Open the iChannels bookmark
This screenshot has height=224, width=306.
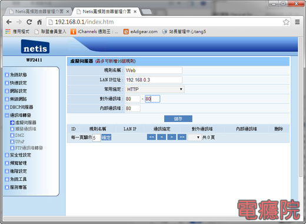94,31
